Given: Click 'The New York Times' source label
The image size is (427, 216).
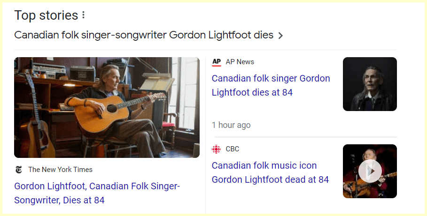Looking at the screenshot, I should tap(60, 170).
